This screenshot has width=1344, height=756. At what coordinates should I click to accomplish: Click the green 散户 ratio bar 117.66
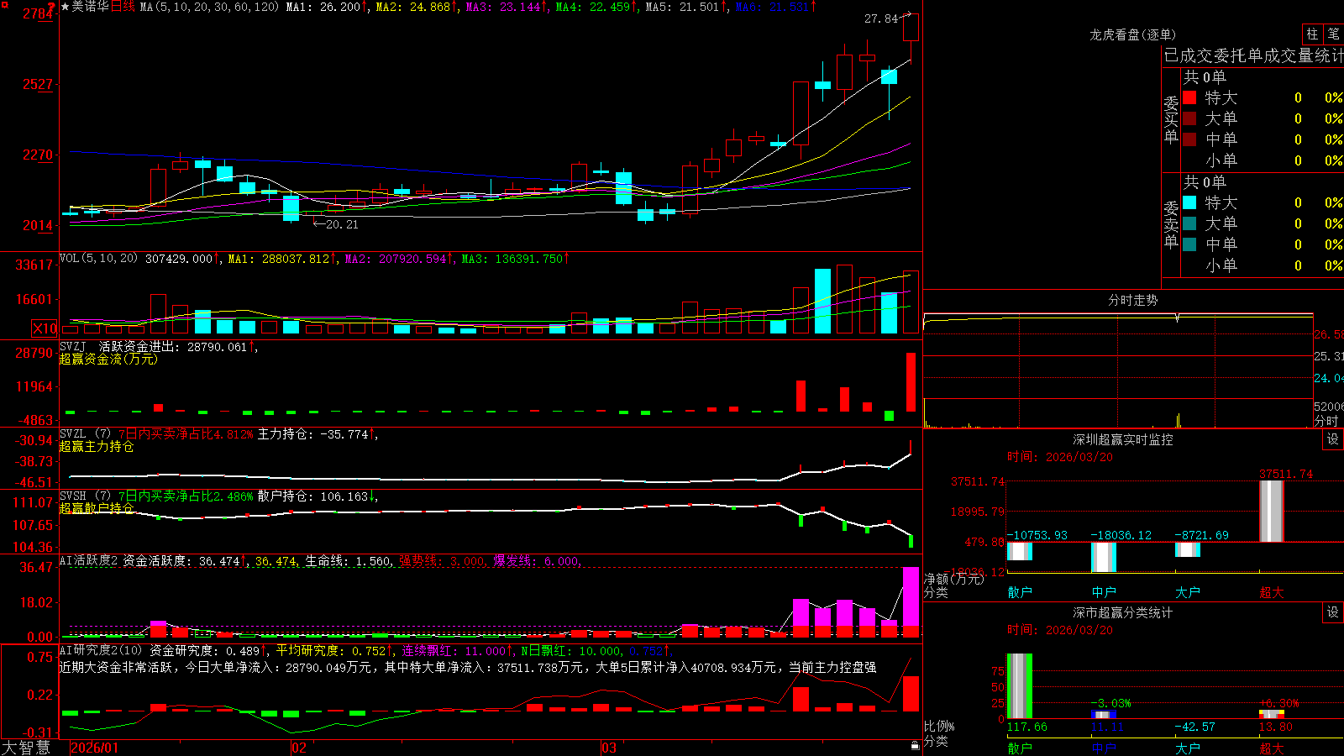(1019, 685)
